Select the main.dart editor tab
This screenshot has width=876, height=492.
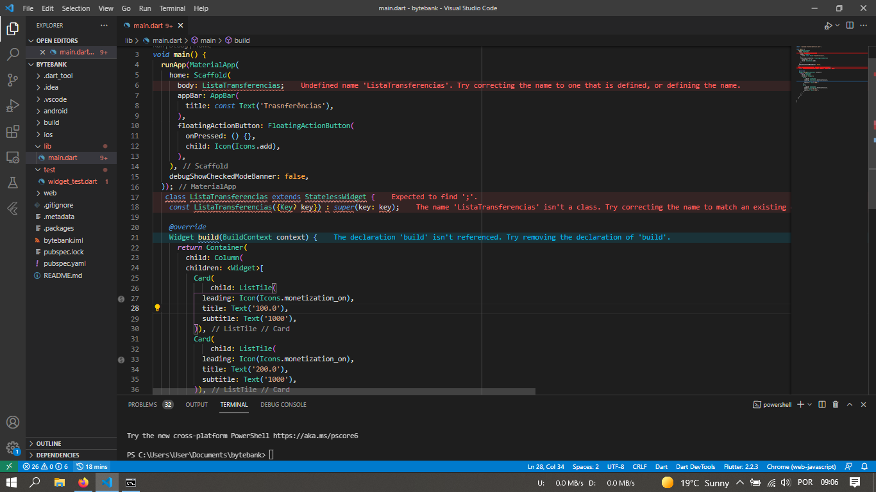(x=153, y=26)
